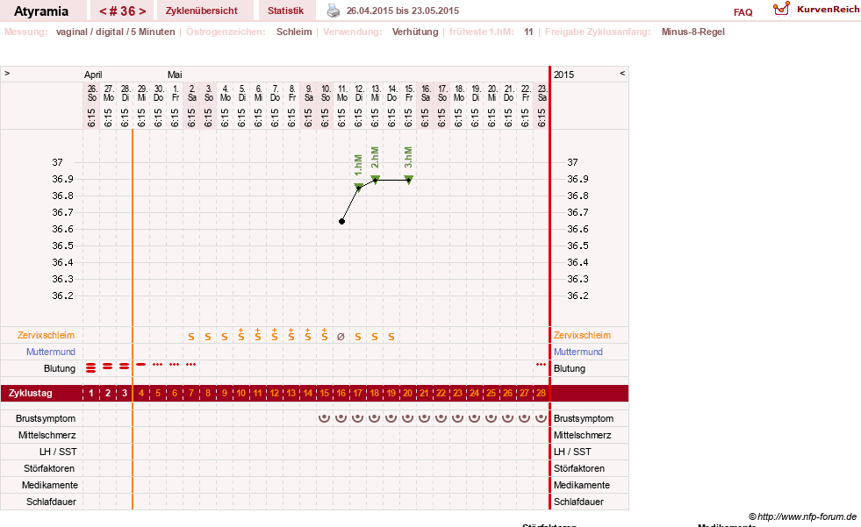Click the Minus-8-Regel setting value
This screenshot has width=861, height=527.
[x=693, y=32]
